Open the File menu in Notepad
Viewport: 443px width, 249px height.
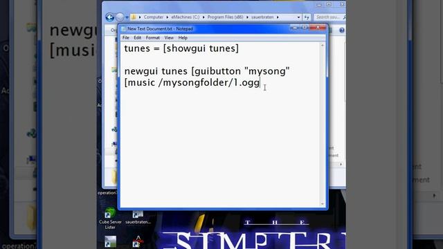pyautogui.click(x=126, y=37)
